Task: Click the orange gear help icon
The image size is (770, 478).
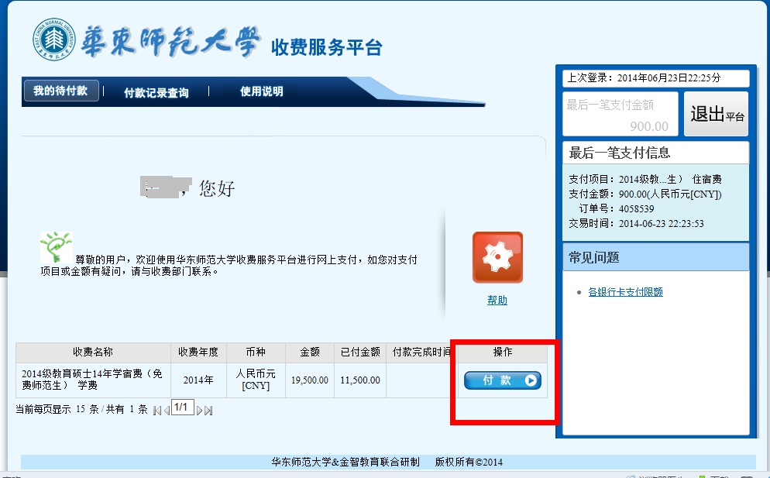Action: tap(497, 257)
